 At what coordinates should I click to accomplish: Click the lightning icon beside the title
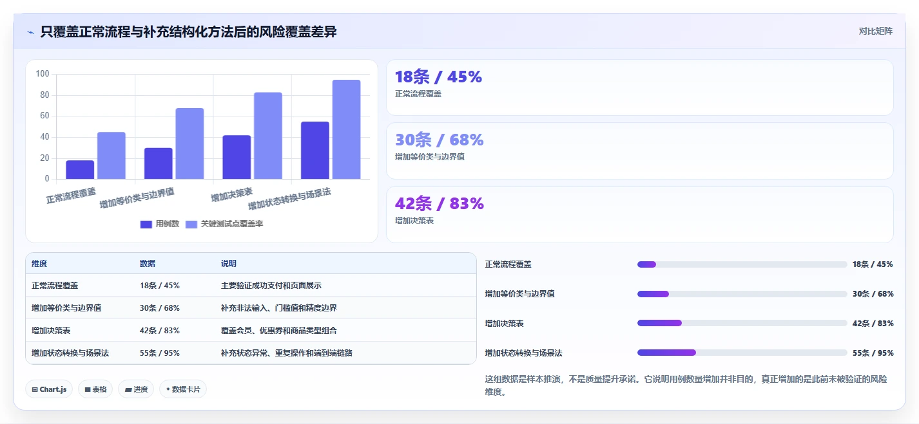[x=30, y=32]
